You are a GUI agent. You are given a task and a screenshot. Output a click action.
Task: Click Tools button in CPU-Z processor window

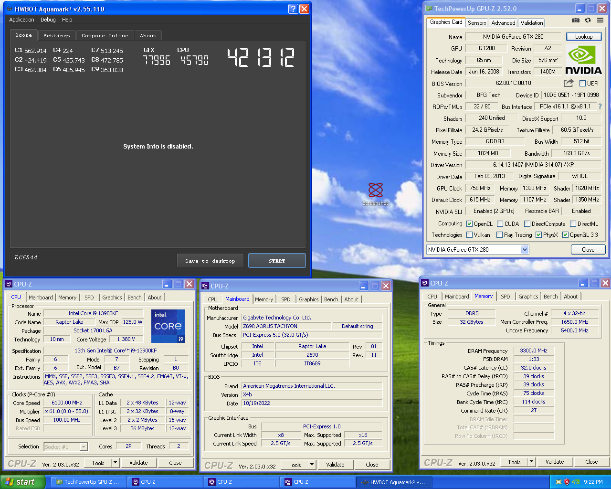tap(98, 463)
